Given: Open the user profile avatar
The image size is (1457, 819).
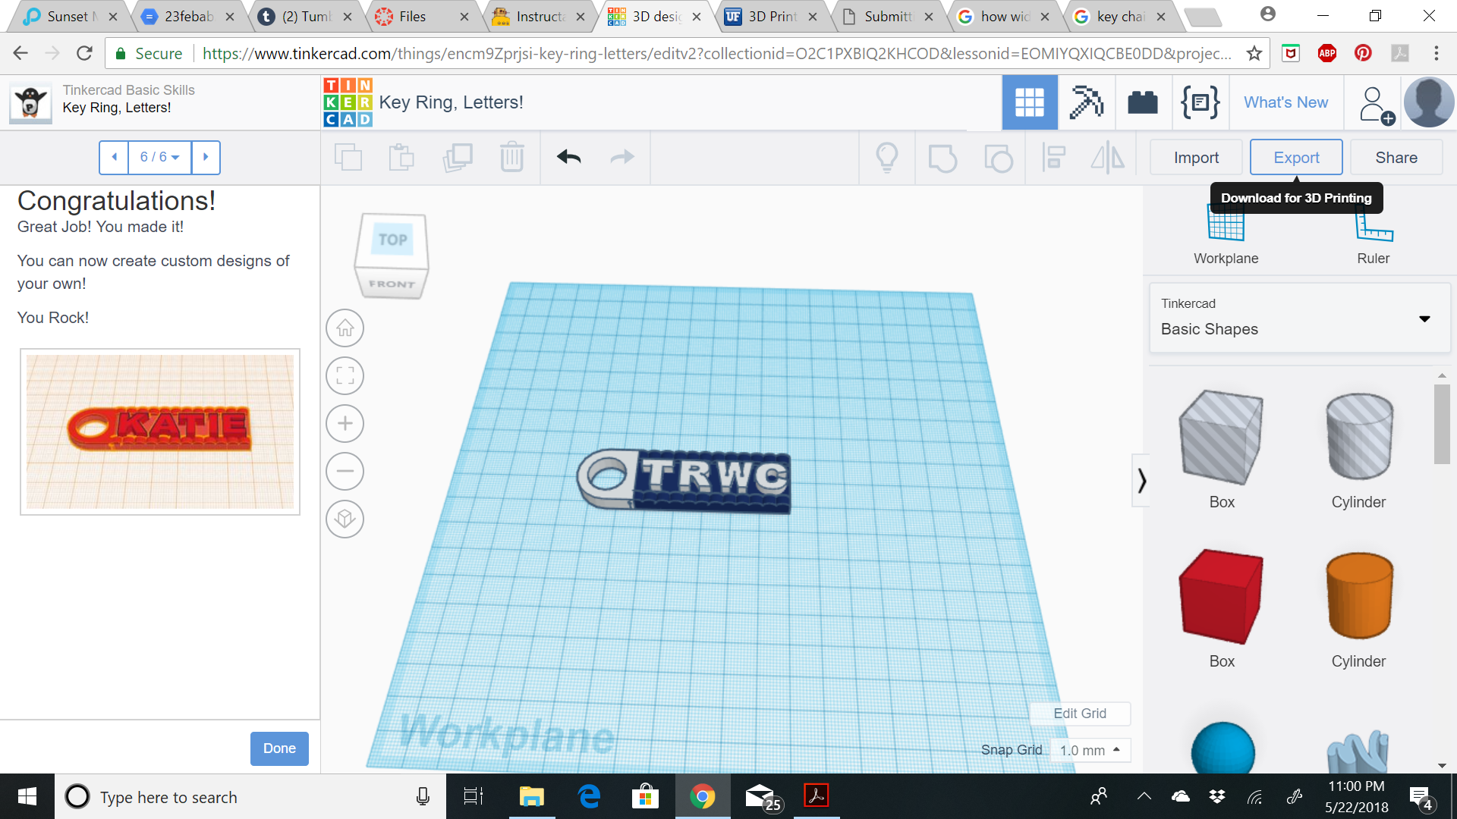Looking at the screenshot, I should click(x=1429, y=102).
